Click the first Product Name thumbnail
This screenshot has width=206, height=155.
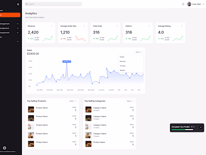[x=31, y=110]
